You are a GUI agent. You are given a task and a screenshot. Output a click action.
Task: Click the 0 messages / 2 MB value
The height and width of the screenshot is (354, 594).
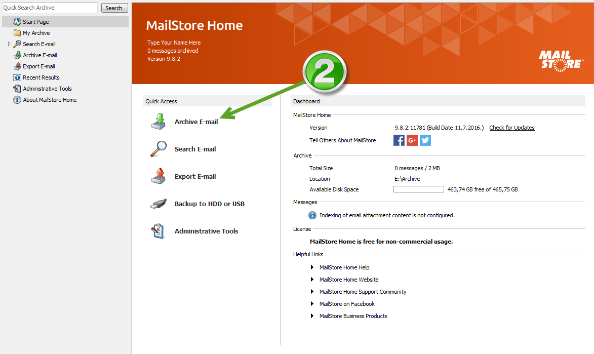417,168
